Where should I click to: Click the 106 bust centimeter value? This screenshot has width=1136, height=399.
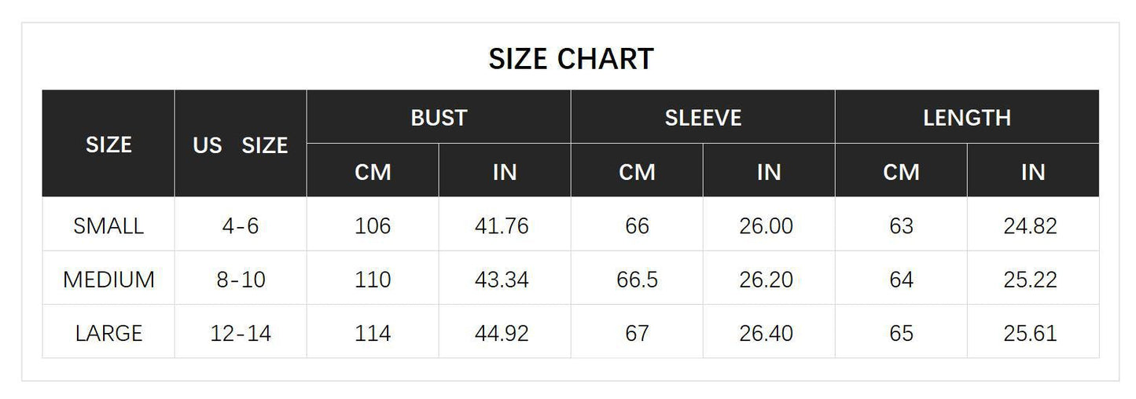click(x=373, y=226)
